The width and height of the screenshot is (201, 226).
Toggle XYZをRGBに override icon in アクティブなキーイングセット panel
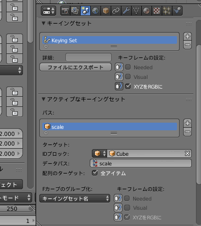(118, 217)
